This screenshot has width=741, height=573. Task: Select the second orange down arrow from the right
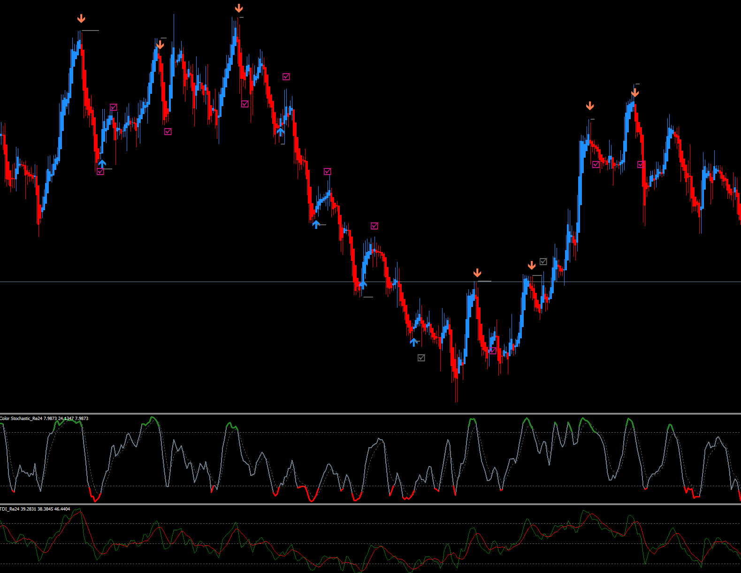click(x=590, y=106)
